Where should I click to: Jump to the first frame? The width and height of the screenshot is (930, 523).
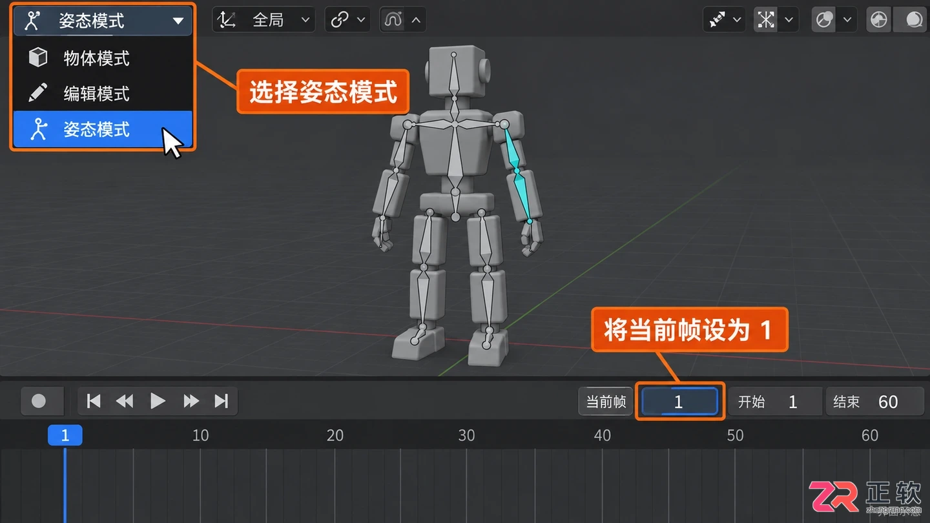pyautogui.click(x=94, y=401)
